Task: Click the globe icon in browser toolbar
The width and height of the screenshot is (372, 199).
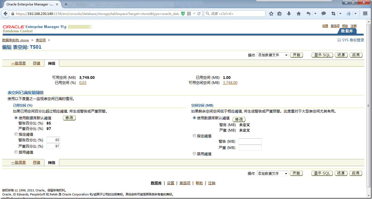Action: tap(349, 14)
